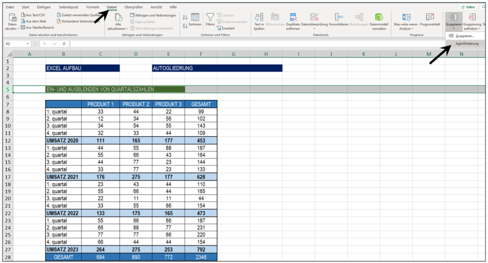This screenshot has width=488, height=263.
Task: Launch Text in Spalten wizard
Action: coord(259,21)
